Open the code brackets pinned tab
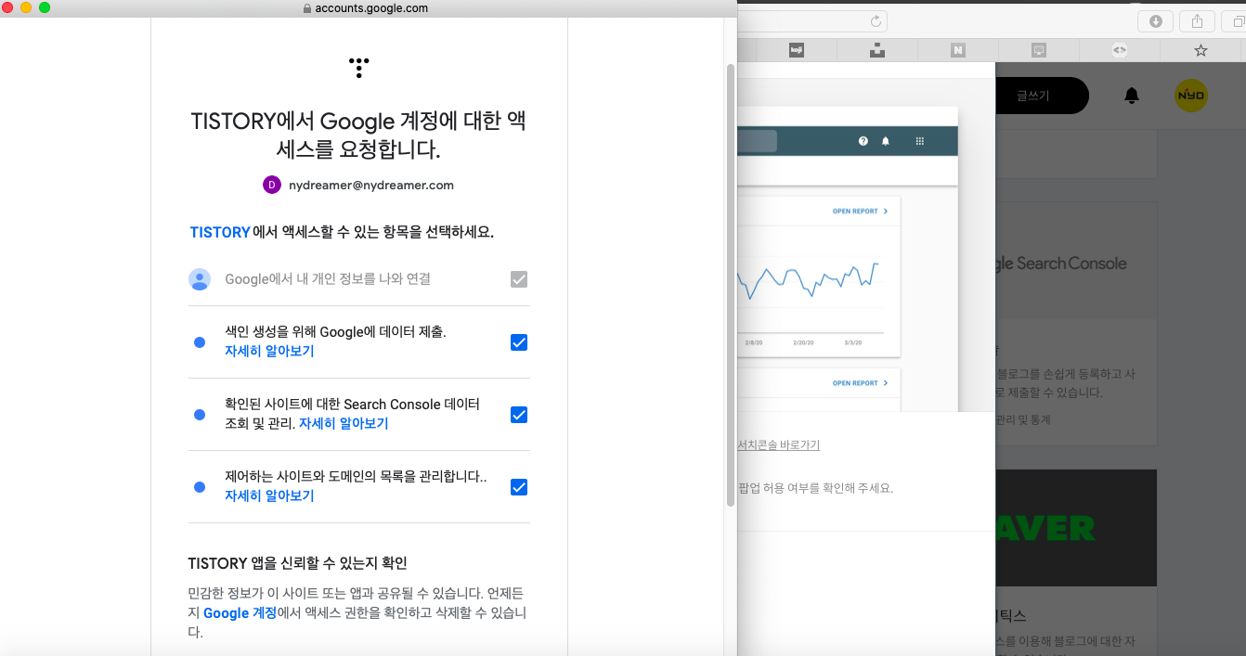The width and height of the screenshot is (1246, 656). point(1120,50)
